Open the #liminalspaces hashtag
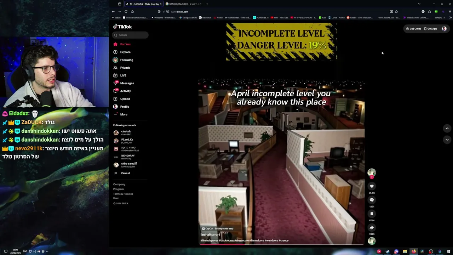 point(209,240)
